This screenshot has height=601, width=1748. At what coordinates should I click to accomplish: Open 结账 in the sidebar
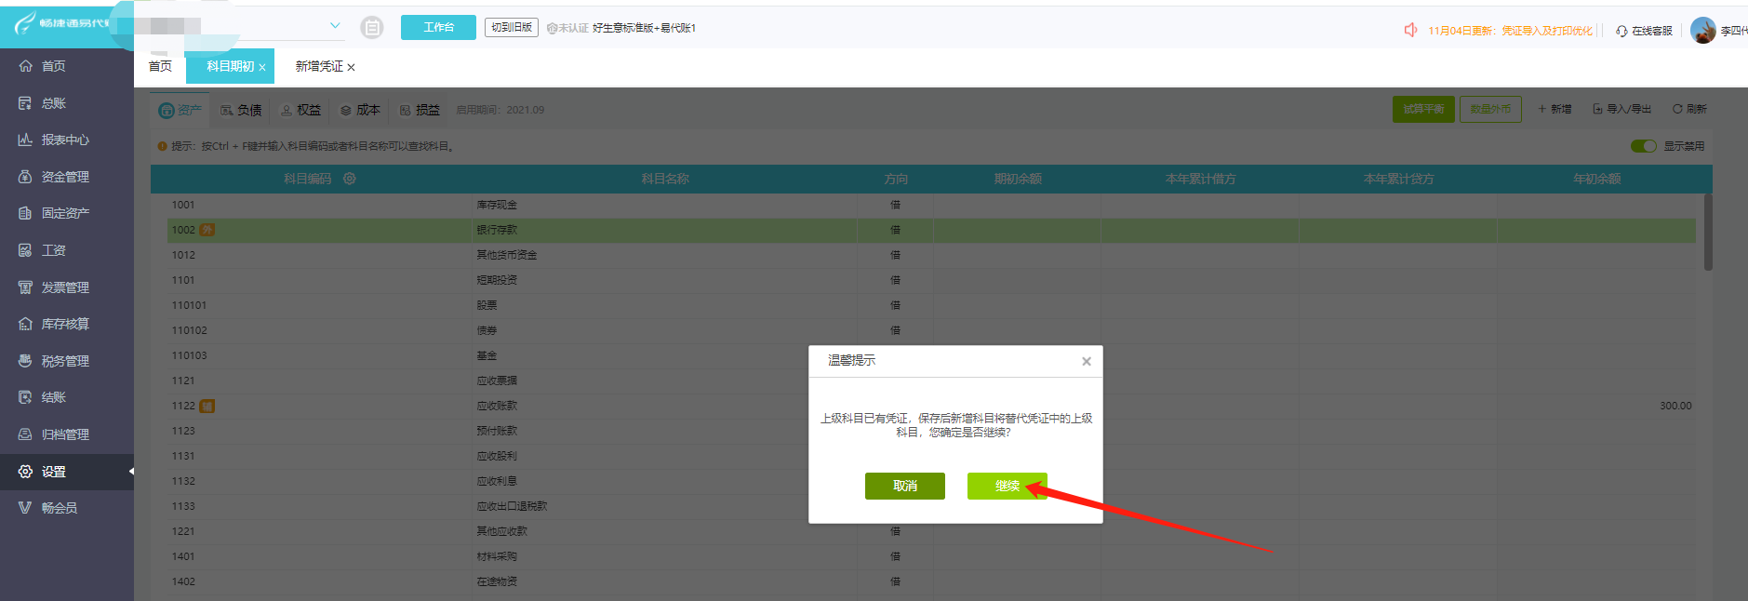(x=53, y=397)
